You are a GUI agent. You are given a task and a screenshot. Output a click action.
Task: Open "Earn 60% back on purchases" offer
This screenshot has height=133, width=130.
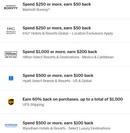click(x=73, y=99)
